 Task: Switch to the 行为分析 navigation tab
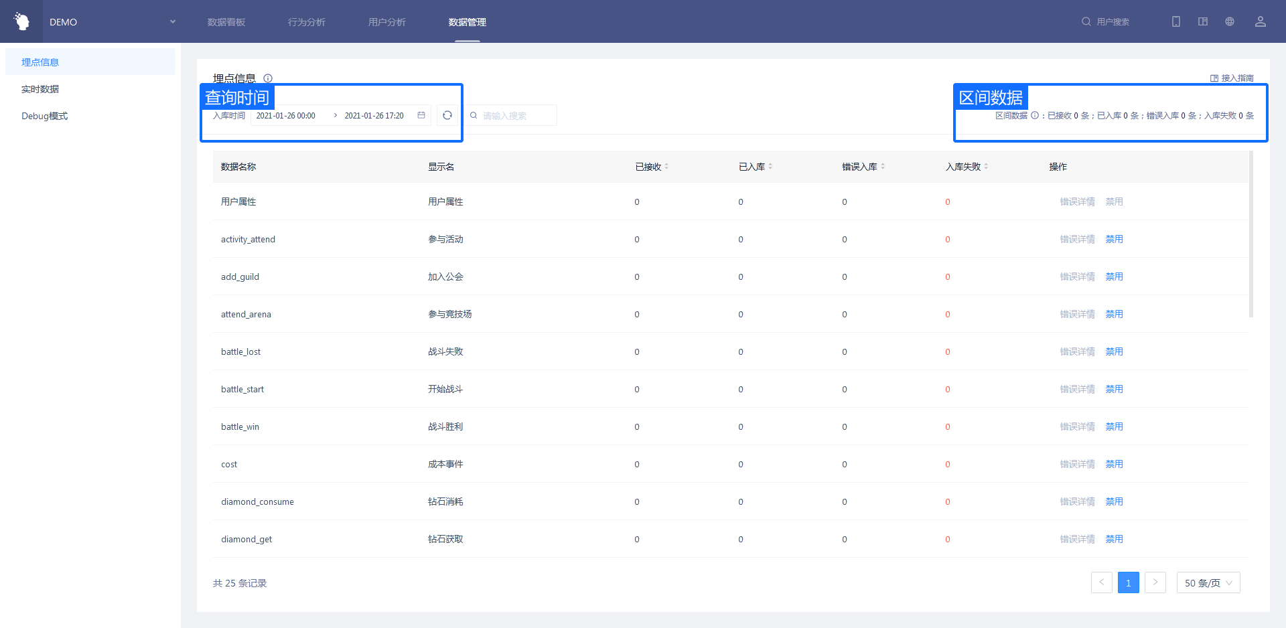pos(306,22)
